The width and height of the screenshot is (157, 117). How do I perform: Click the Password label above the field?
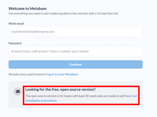[15, 43]
